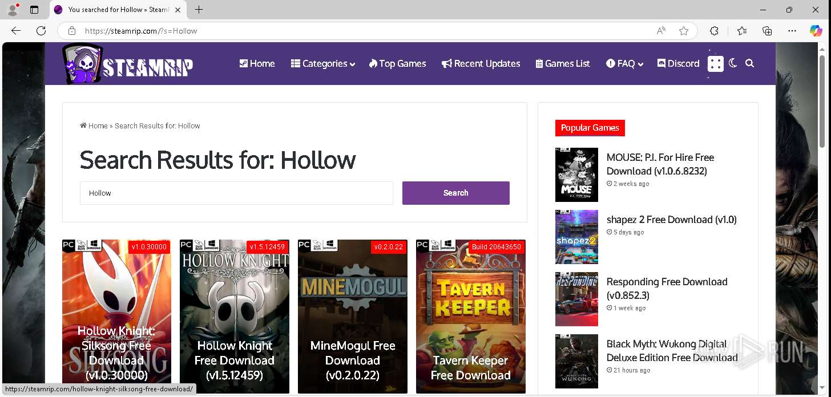Open Black Myth: Wukong thumbnail
The height and width of the screenshot is (397, 831).
point(576,361)
